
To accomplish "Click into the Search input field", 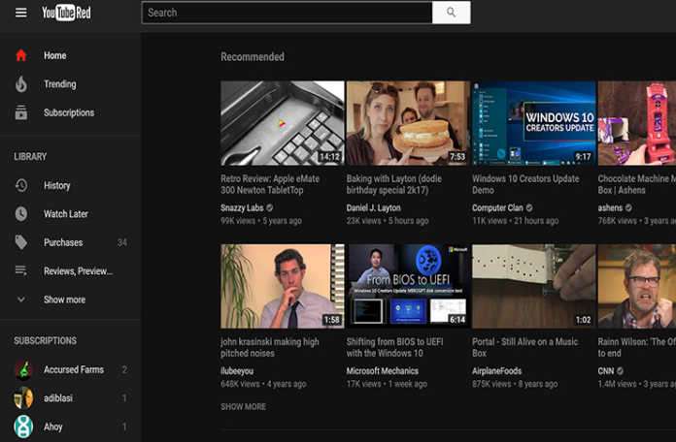I will tap(287, 13).
